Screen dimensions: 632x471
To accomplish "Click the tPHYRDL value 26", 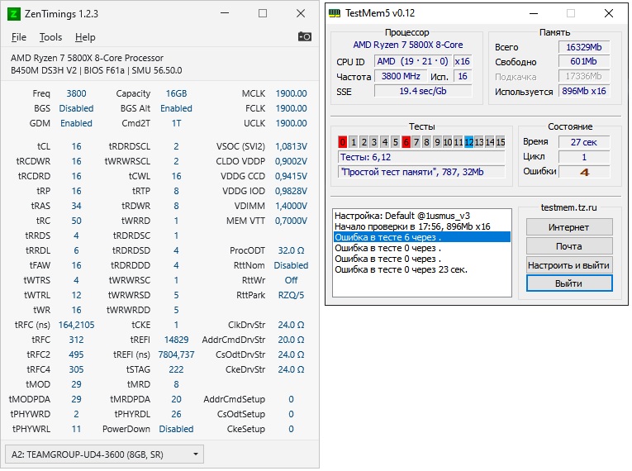I will (176, 414).
